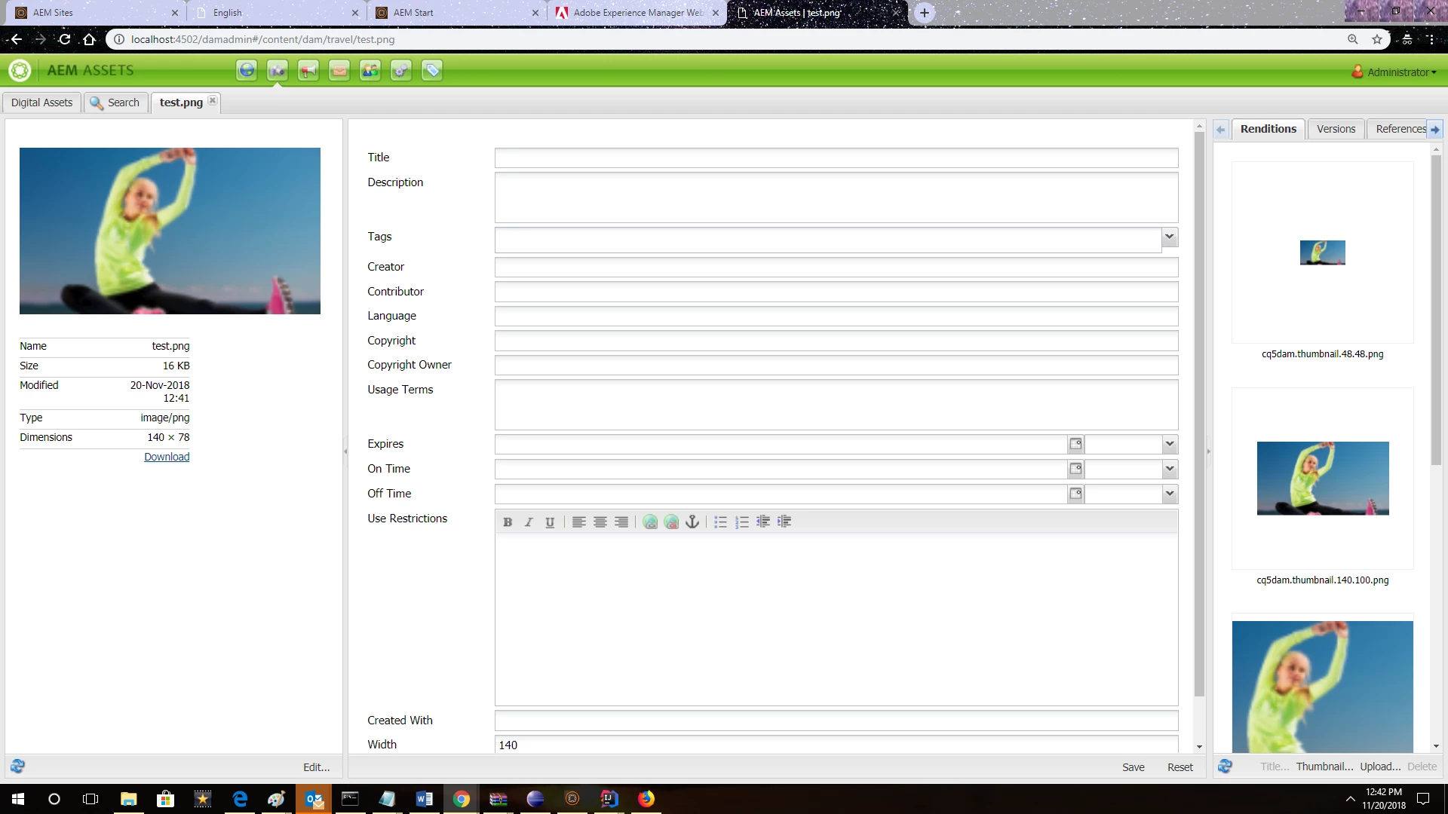Toggle bold formatting in Use Restrictions

point(508,522)
